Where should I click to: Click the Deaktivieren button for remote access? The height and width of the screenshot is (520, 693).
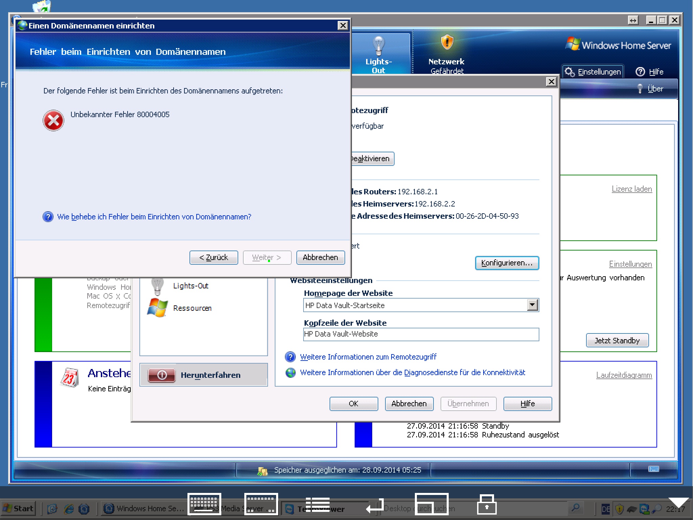(x=372, y=158)
